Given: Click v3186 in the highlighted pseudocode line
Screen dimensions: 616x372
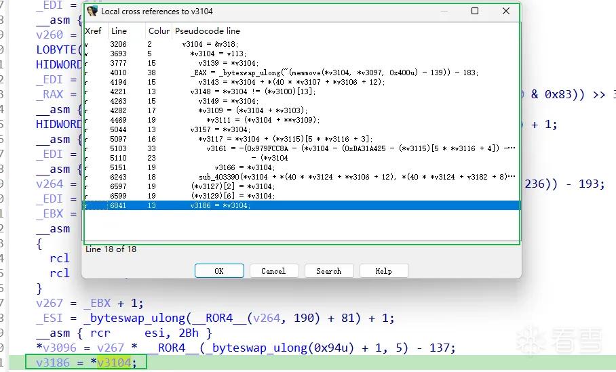Looking at the screenshot, I should pos(53,363).
